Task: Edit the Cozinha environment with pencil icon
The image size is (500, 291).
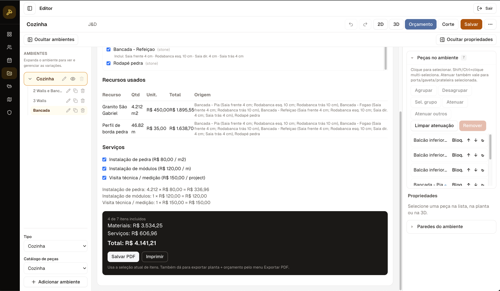Action: tap(64, 79)
